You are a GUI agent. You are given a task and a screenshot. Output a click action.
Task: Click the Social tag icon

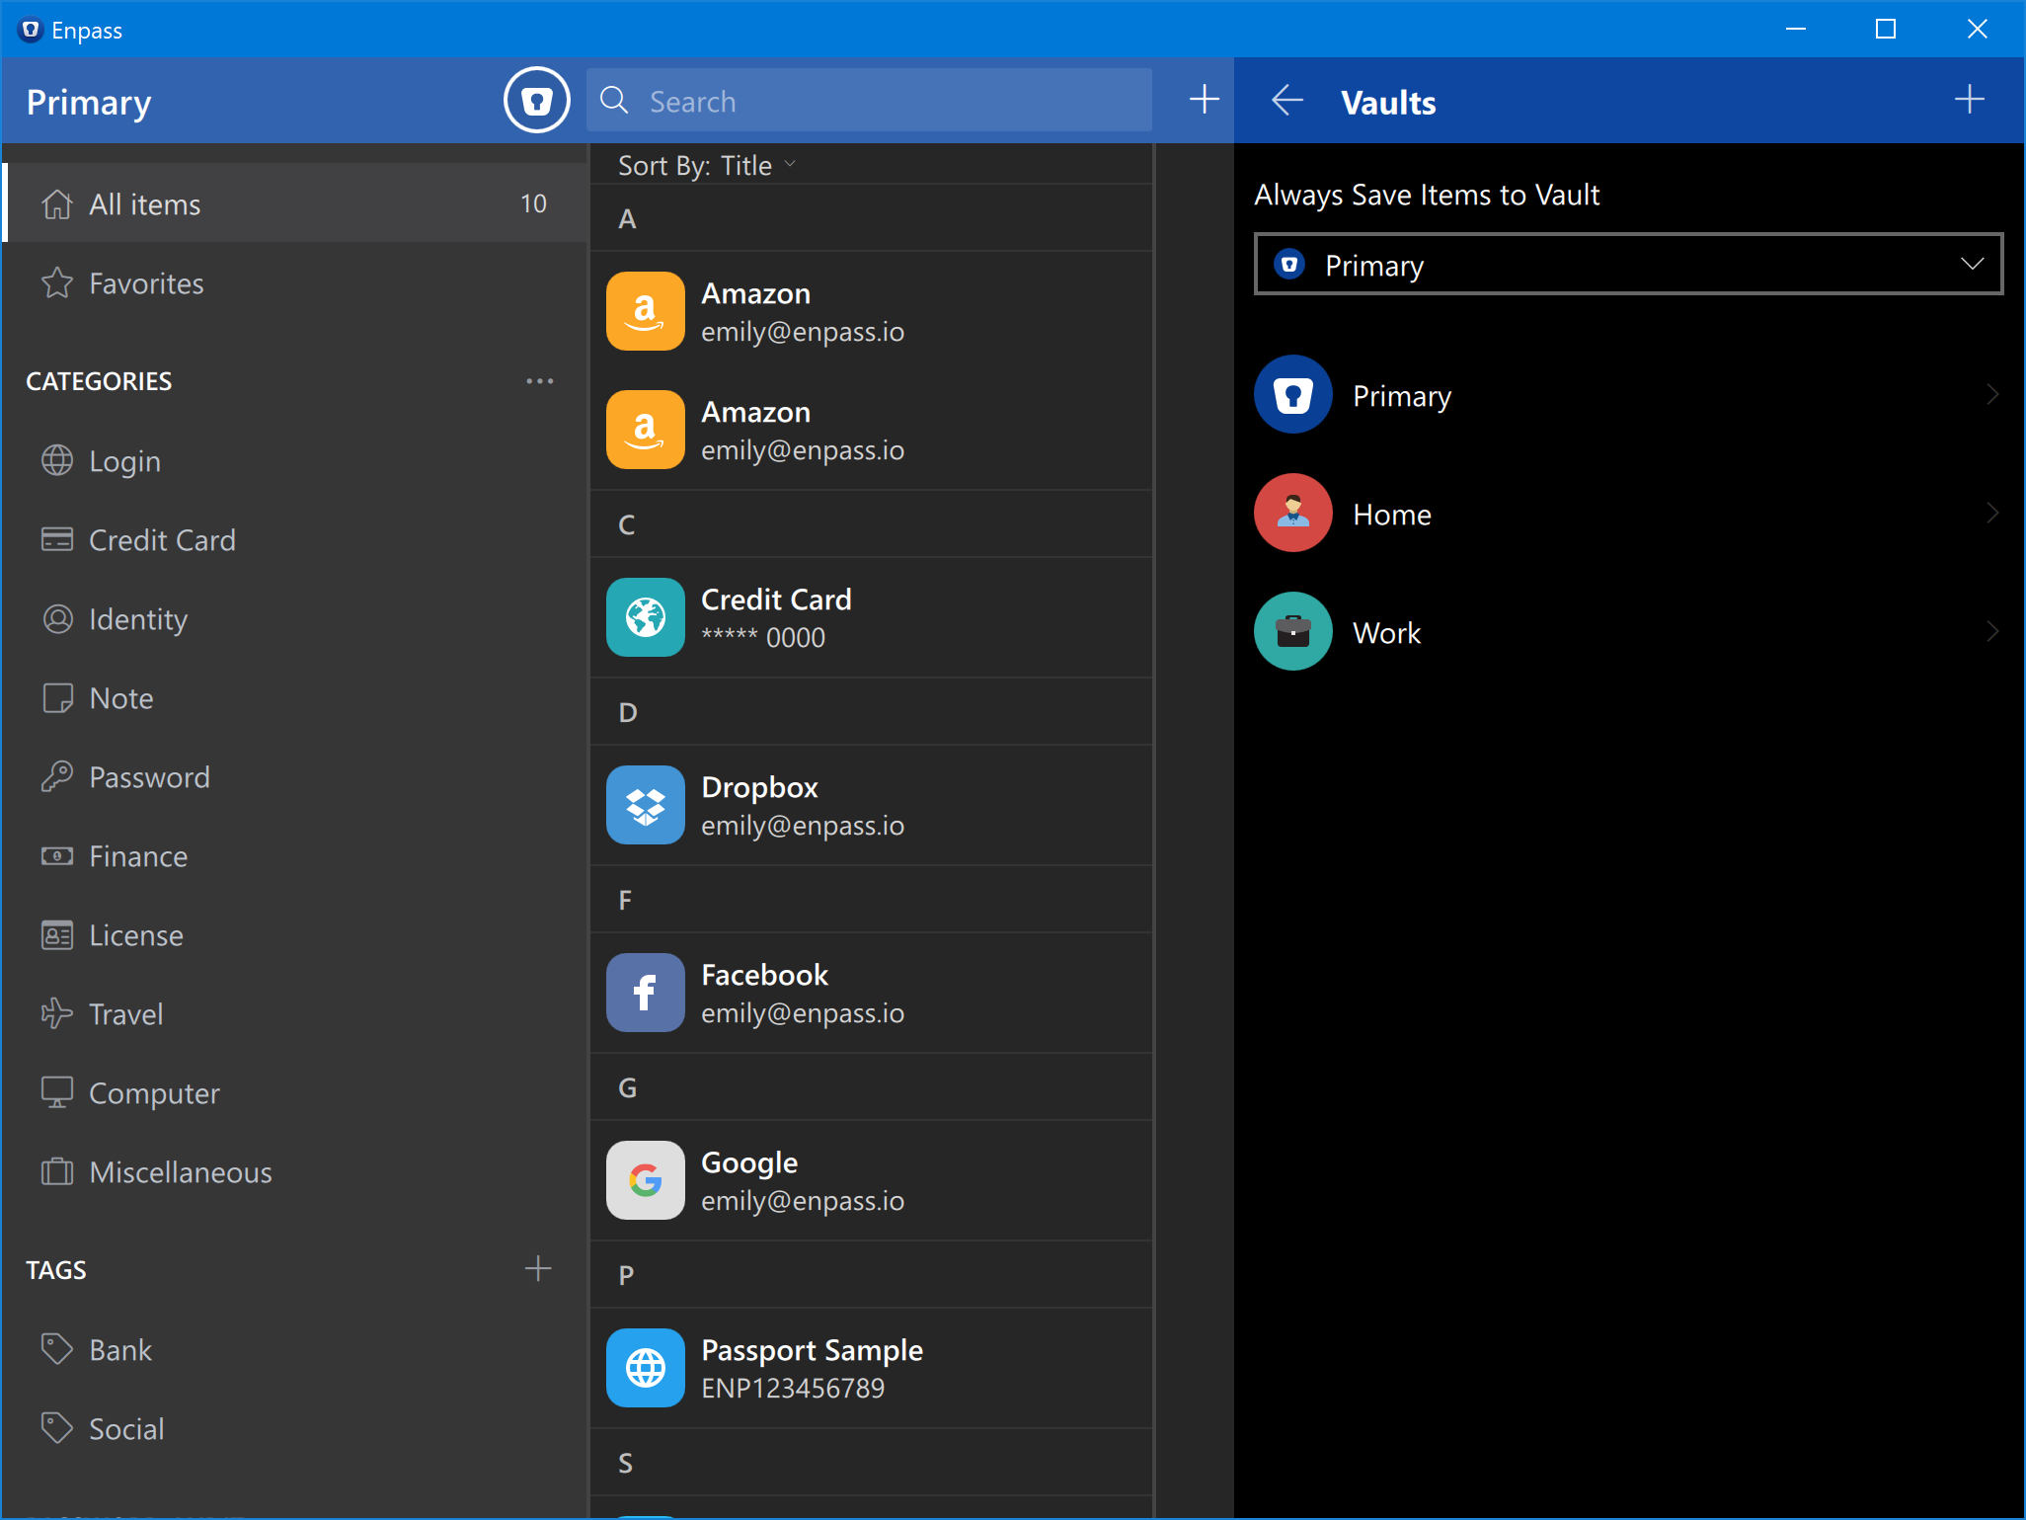[x=57, y=1428]
